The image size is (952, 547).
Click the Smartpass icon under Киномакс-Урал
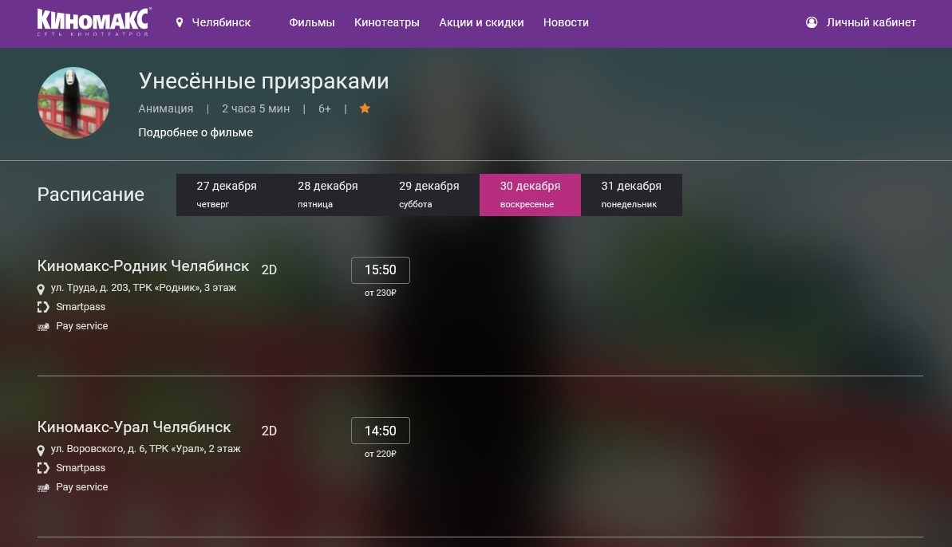(43, 468)
